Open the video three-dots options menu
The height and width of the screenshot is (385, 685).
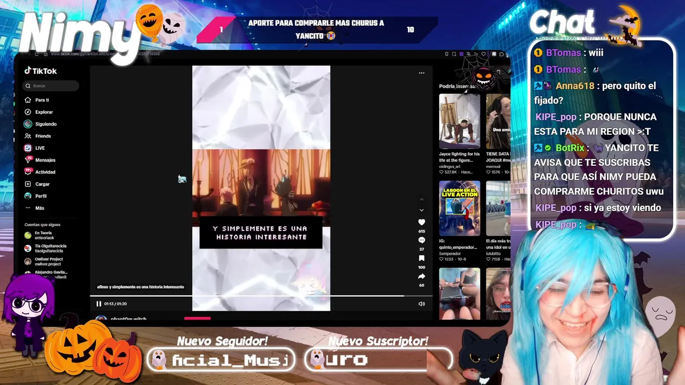pos(422,73)
